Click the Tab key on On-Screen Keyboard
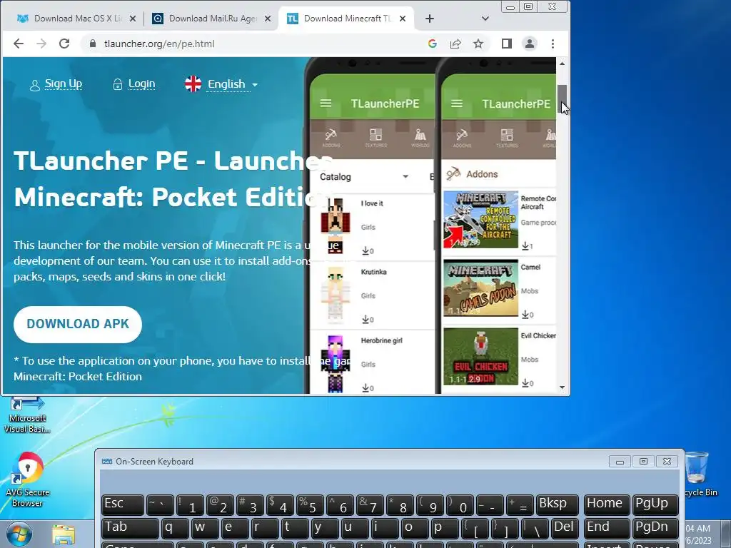The image size is (731, 548). pyautogui.click(x=130, y=528)
